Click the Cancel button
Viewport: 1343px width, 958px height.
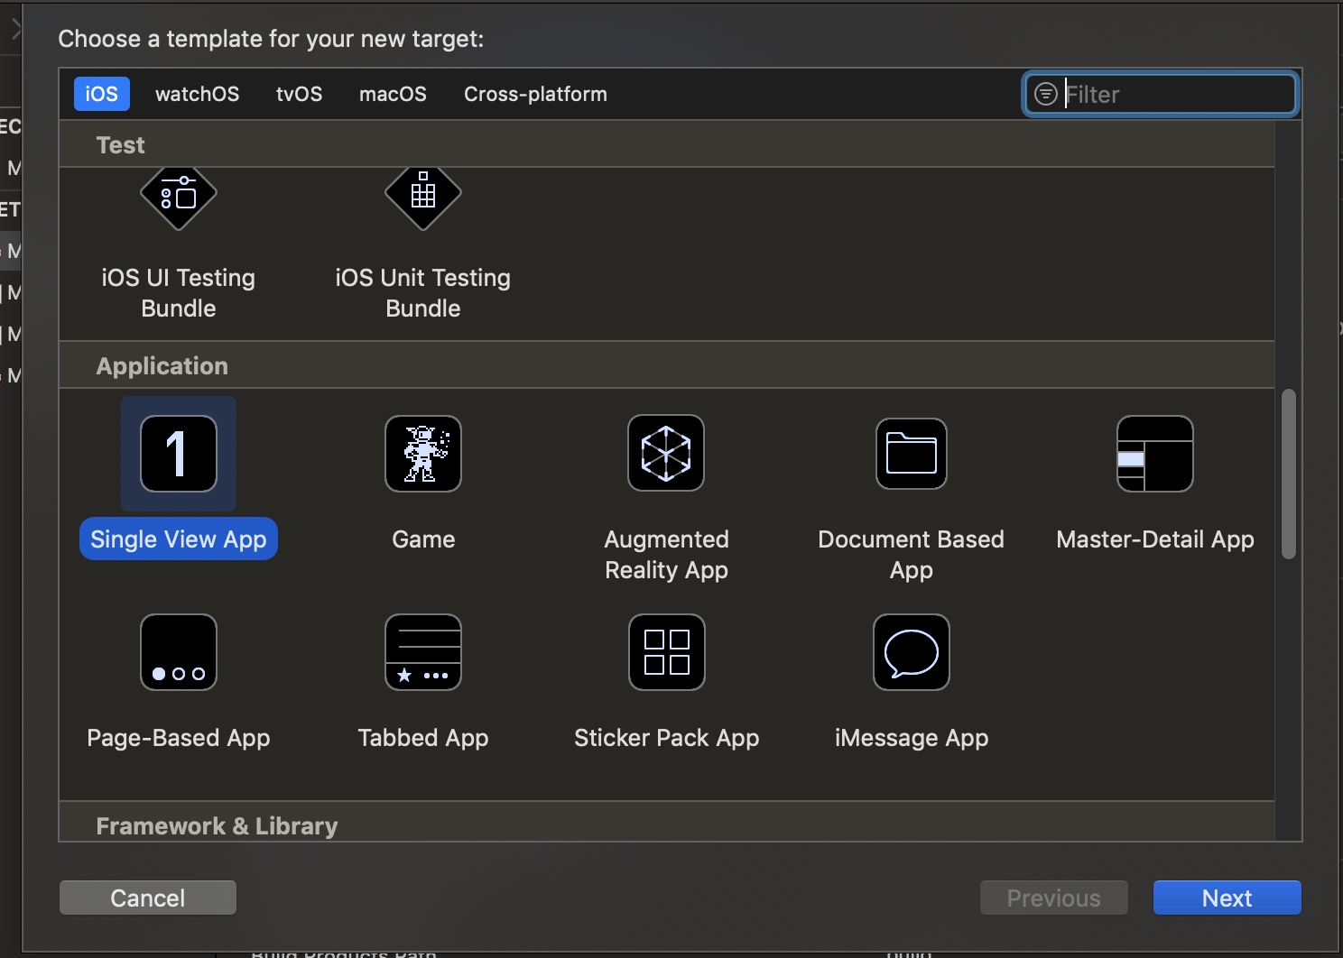point(148,898)
